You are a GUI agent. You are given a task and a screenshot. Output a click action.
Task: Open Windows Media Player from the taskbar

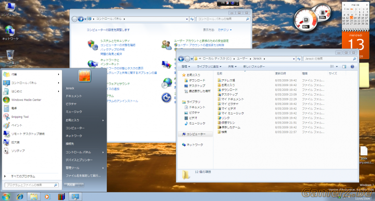coord(47,197)
